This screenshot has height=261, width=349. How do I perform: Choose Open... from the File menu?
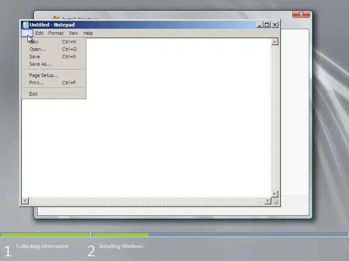[x=54, y=49]
